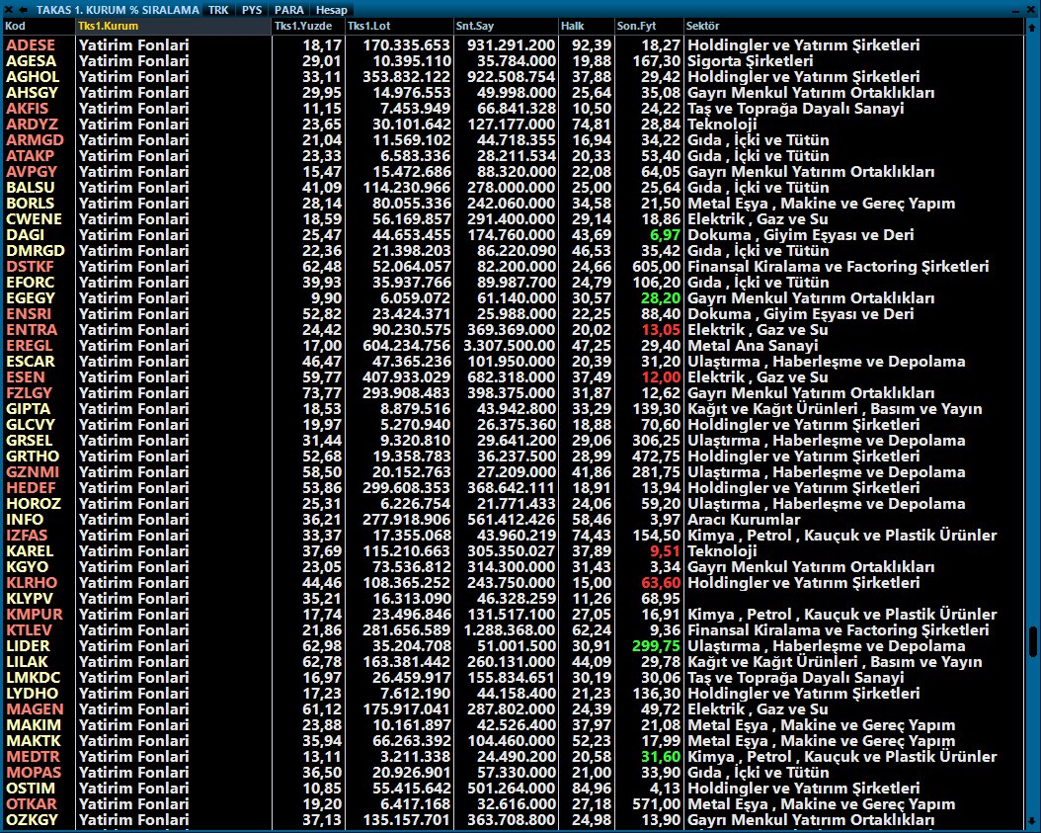This screenshot has height=833, width=1041.
Task: Click the scroll-down arrow of the table scrollbar
Action: tap(1032, 821)
